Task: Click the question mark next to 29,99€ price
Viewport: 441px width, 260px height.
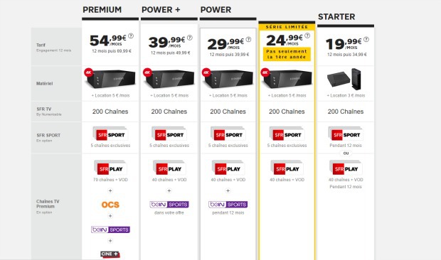Action: [248, 40]
